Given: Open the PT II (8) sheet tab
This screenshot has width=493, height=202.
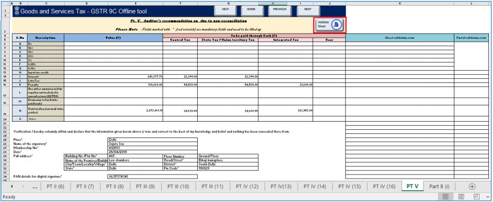Looking at the screenshot, I should tap(115, 186).
